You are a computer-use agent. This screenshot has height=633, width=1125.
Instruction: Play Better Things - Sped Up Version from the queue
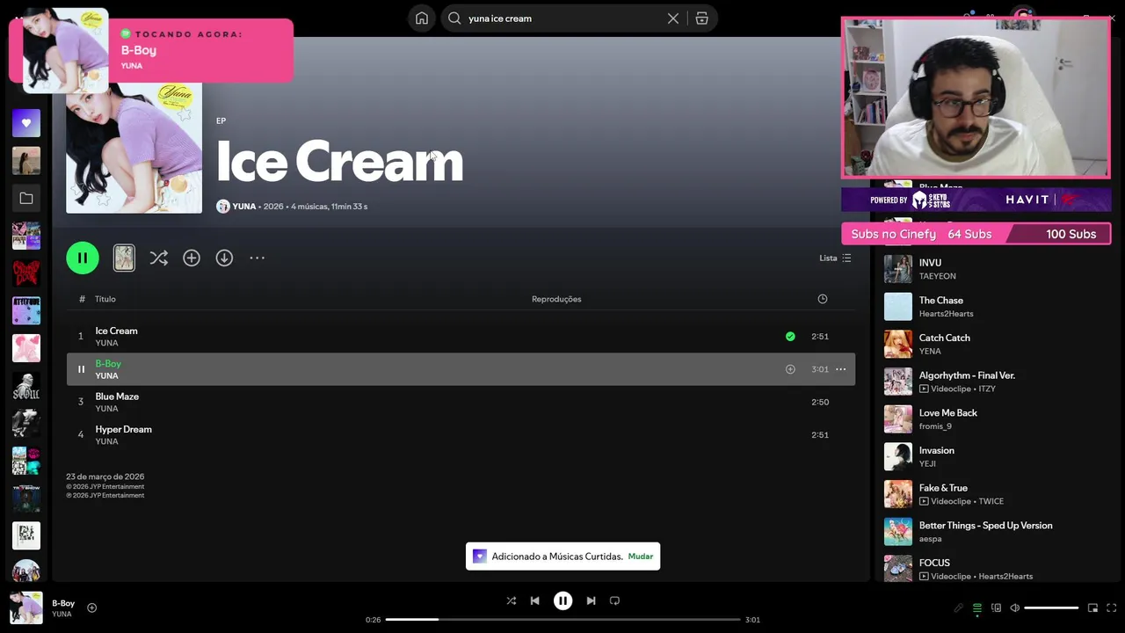(x=994, y=532)
